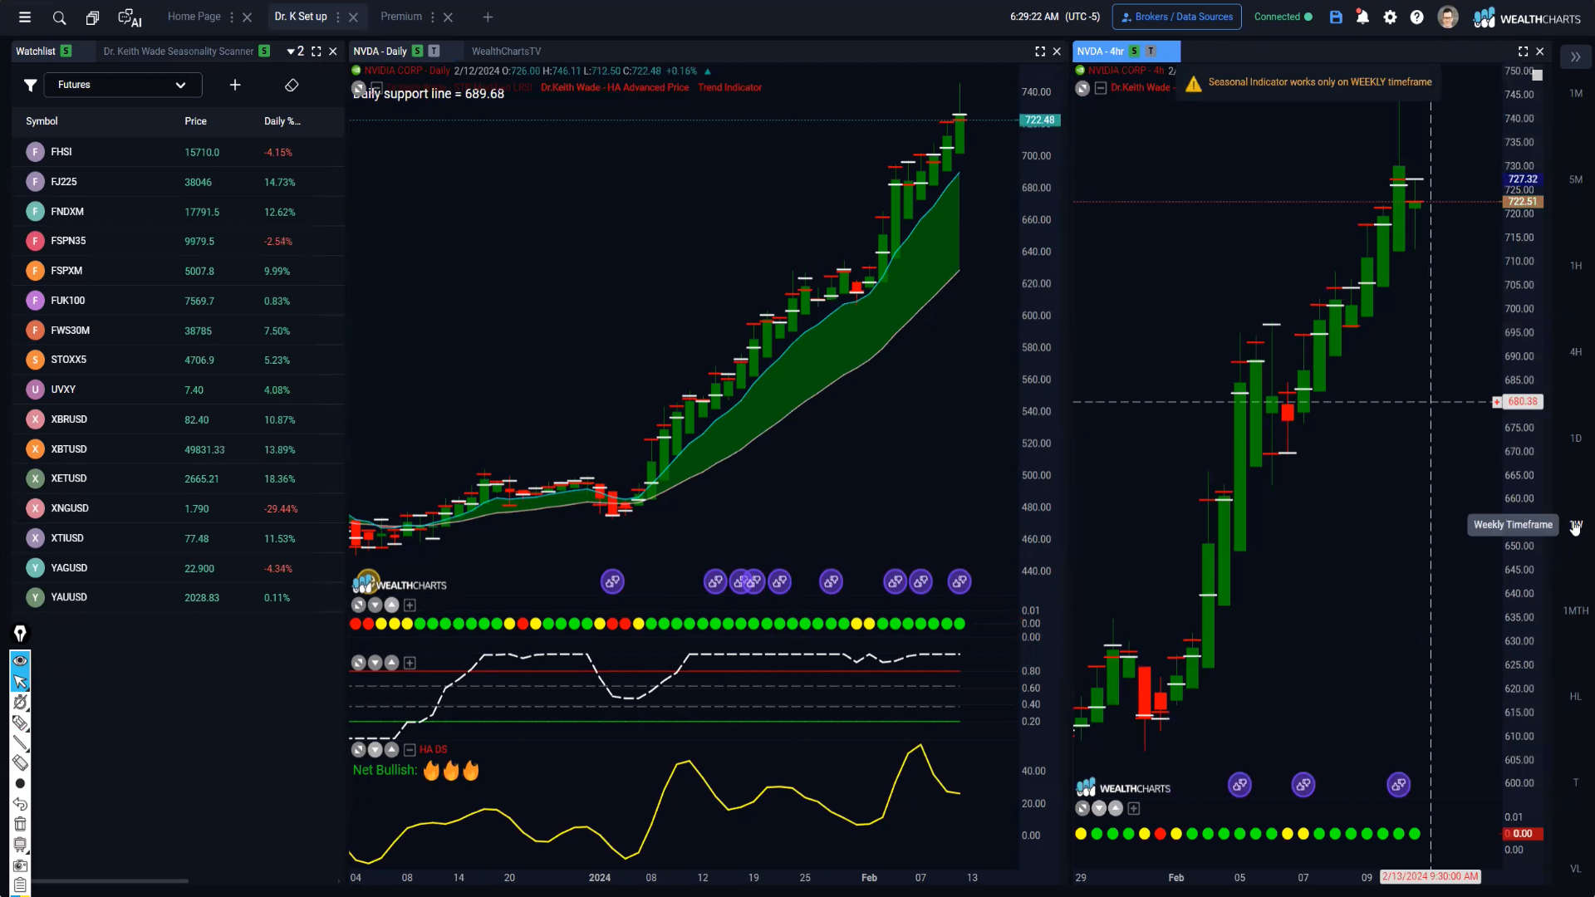The height and width of the screenshot is (897, 1595).
Task: Maximize the NVDA Daily chart panel
Action: (1040, 51)
